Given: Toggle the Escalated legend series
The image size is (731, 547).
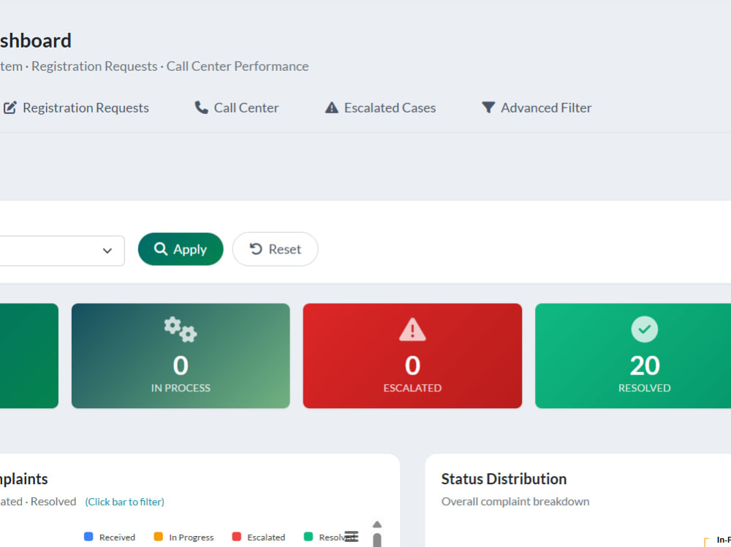Looking at the screenshot, I should pyautogui.click(x=259, y=538).
